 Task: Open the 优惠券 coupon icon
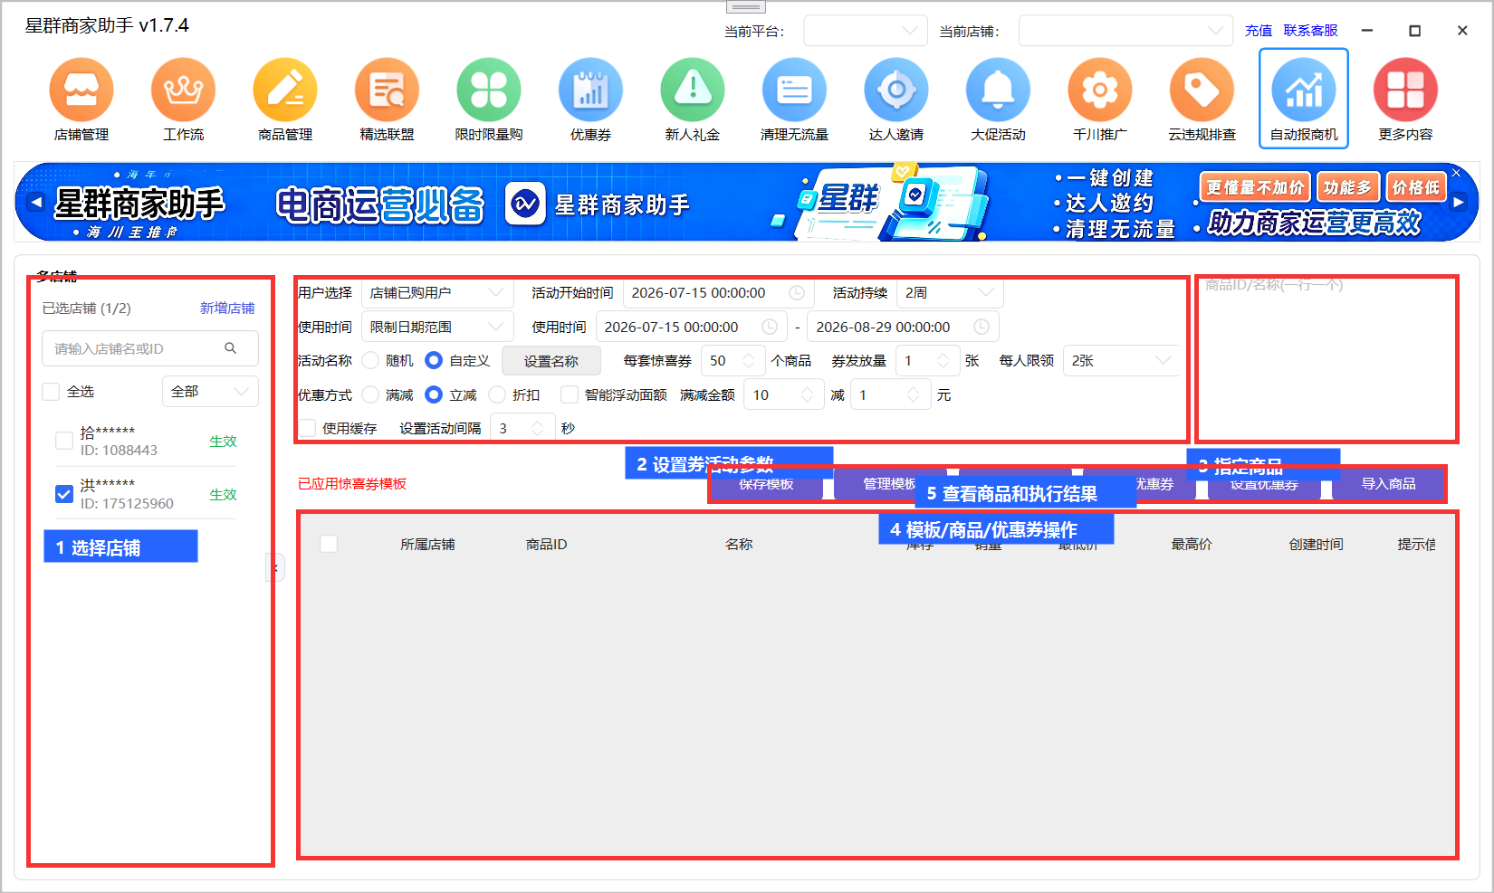click(590, 90)
